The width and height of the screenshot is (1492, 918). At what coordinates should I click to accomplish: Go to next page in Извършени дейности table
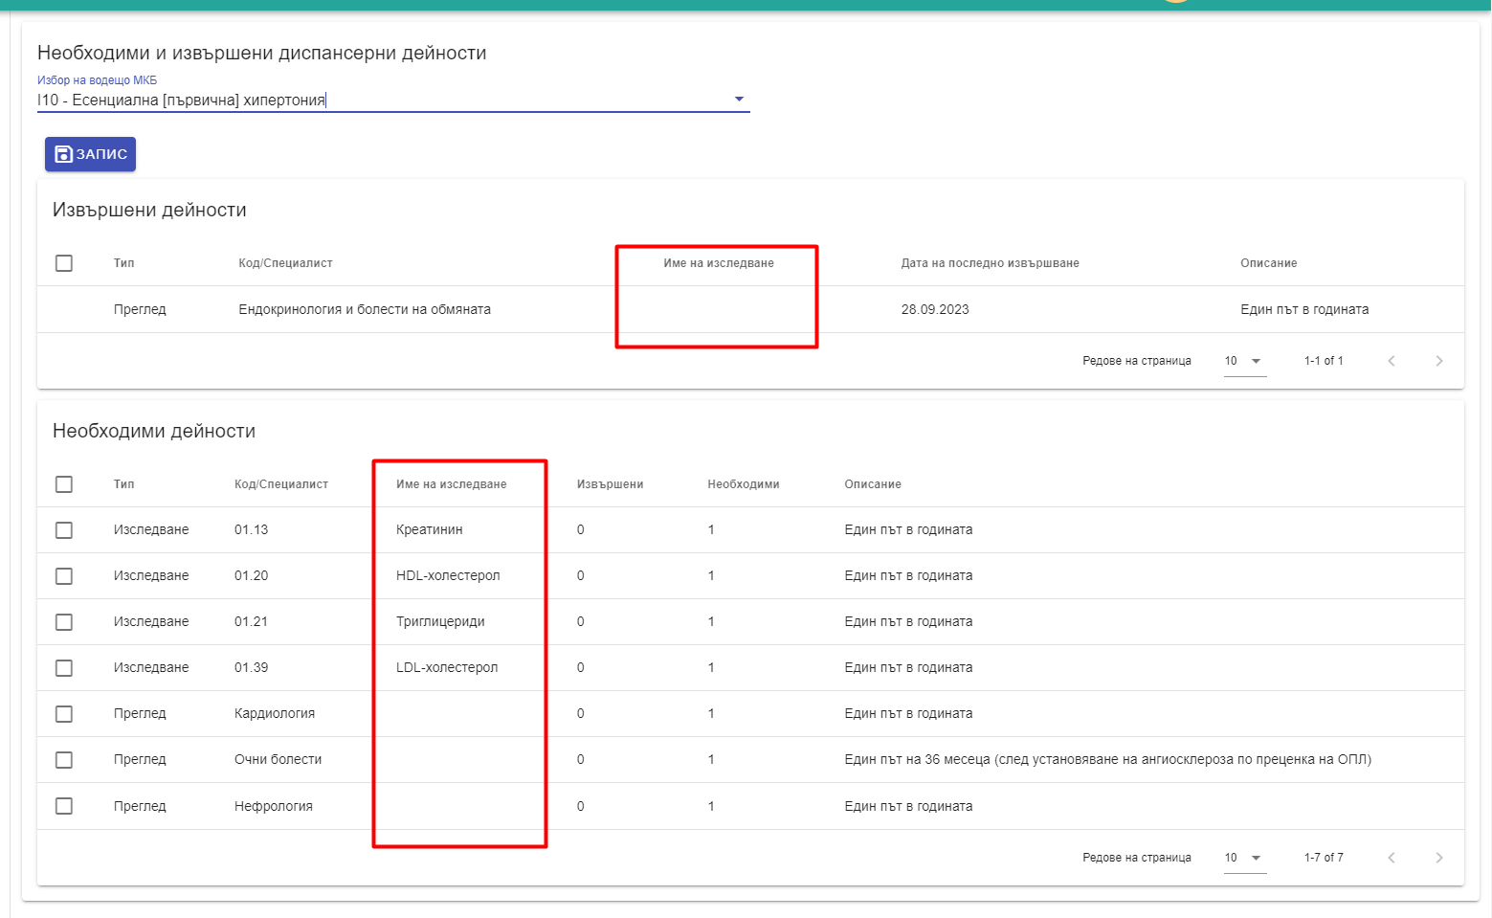coord(1439,361)
